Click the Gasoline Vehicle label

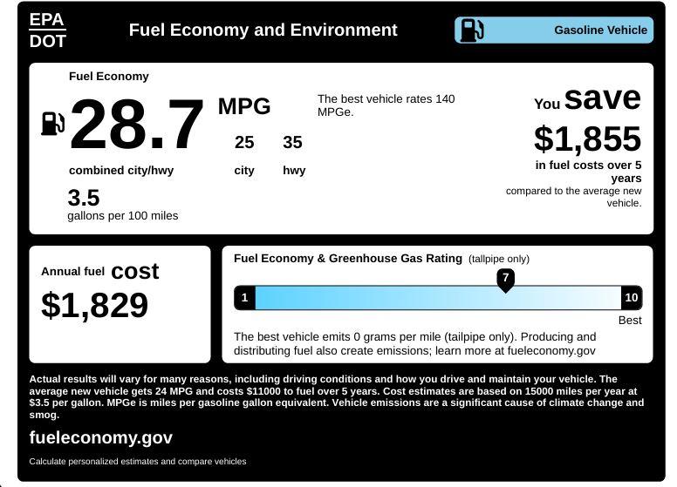pyautogui.click(x=600, y=30)
